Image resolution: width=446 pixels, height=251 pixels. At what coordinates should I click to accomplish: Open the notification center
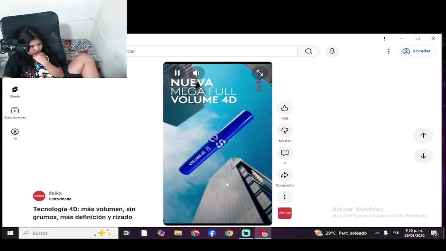point(434,233)
